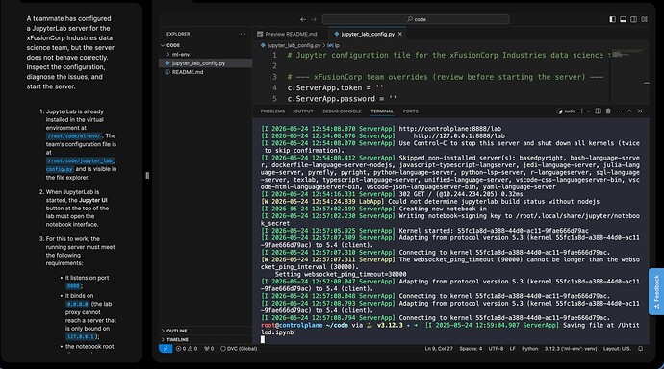
Task: Go forward using right arrow navigation
Action: (x=314, y=19)
